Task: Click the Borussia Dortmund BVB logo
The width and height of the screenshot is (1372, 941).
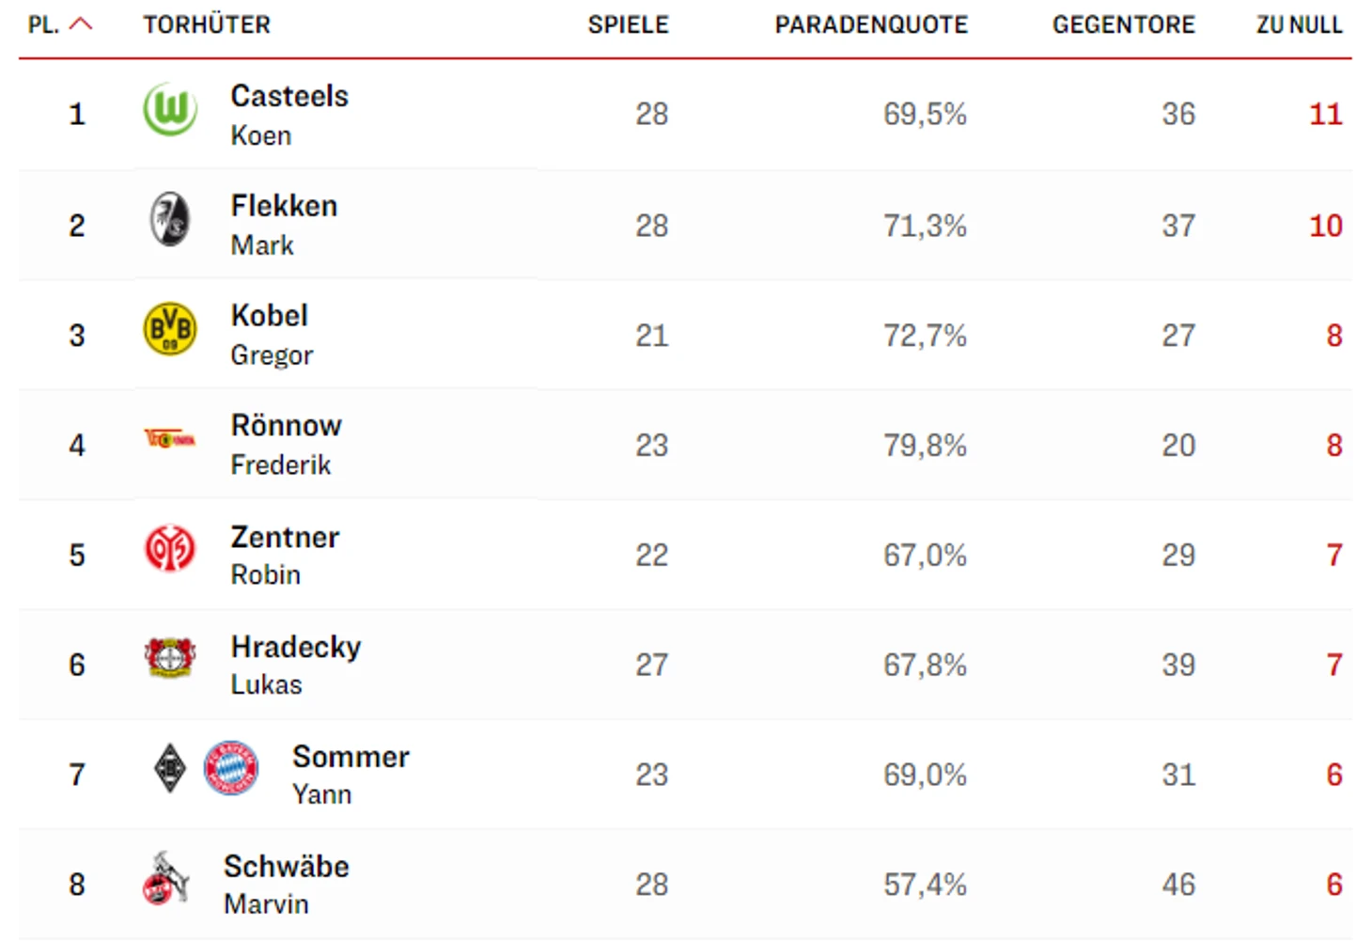Action: (170, 330)
